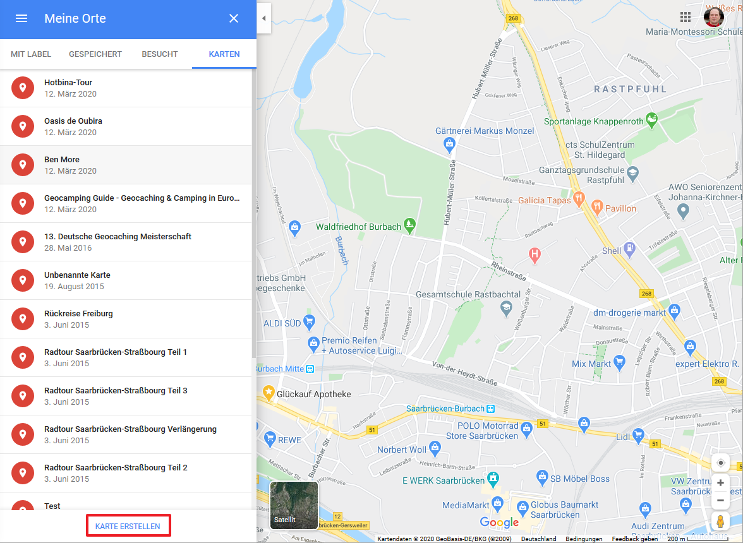The width and height of the screenshot is (743, 543).
Task: Open the user account avatar
Action: tap(714, 18)
